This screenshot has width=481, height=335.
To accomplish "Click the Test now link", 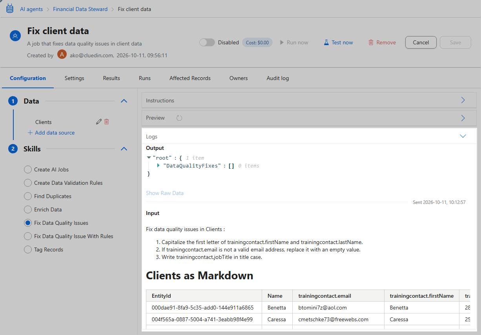I will pos(342,42).
